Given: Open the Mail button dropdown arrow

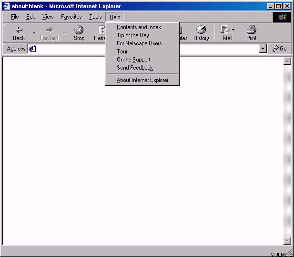Looking at the screenshot, I should [x=233, y=30].
